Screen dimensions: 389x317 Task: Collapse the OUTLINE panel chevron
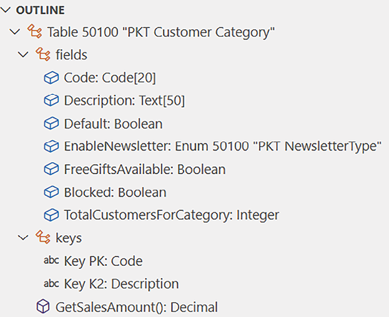(x=6, y=10)
